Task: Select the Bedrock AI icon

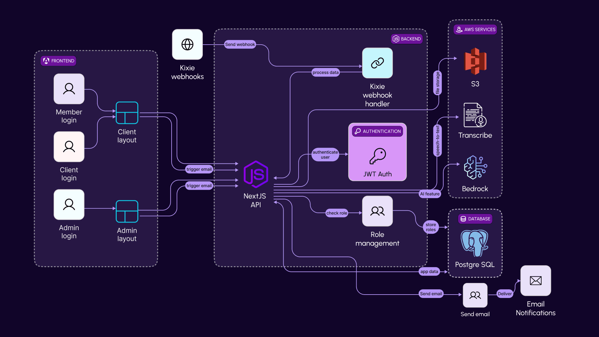Action: tap(475, 168)
